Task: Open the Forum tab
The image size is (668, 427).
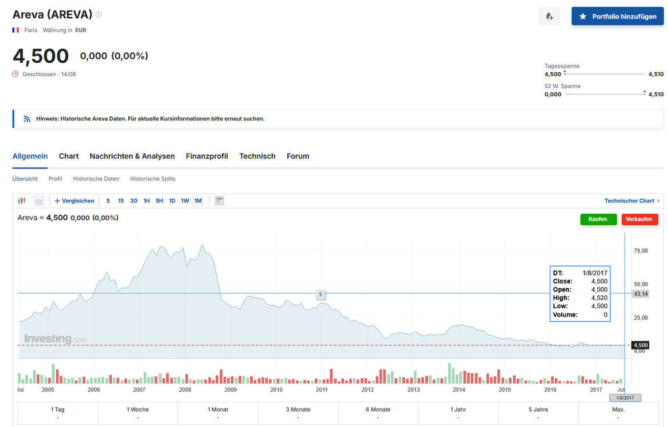Action: [298, 156]
